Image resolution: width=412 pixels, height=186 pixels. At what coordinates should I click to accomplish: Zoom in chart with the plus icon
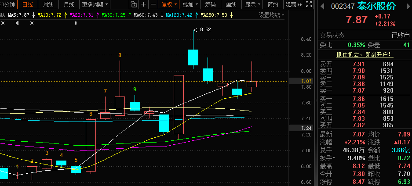[143, 4]
